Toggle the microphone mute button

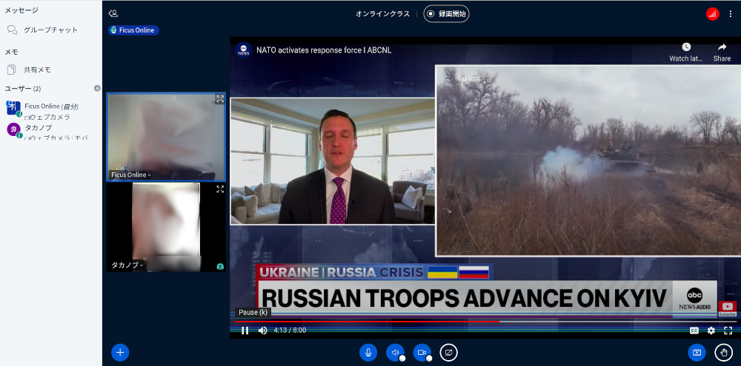[x=368, y=353]
